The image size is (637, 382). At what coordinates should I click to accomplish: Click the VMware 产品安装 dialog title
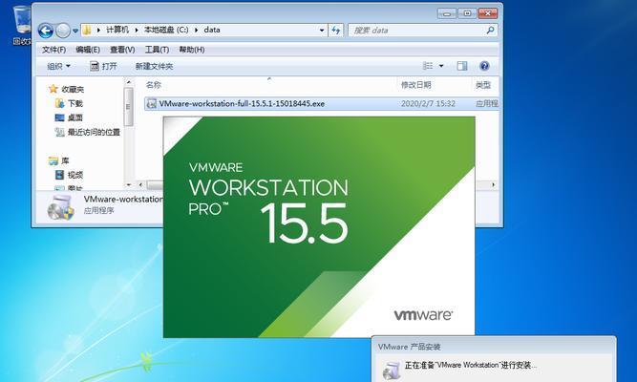pos(409,347)
